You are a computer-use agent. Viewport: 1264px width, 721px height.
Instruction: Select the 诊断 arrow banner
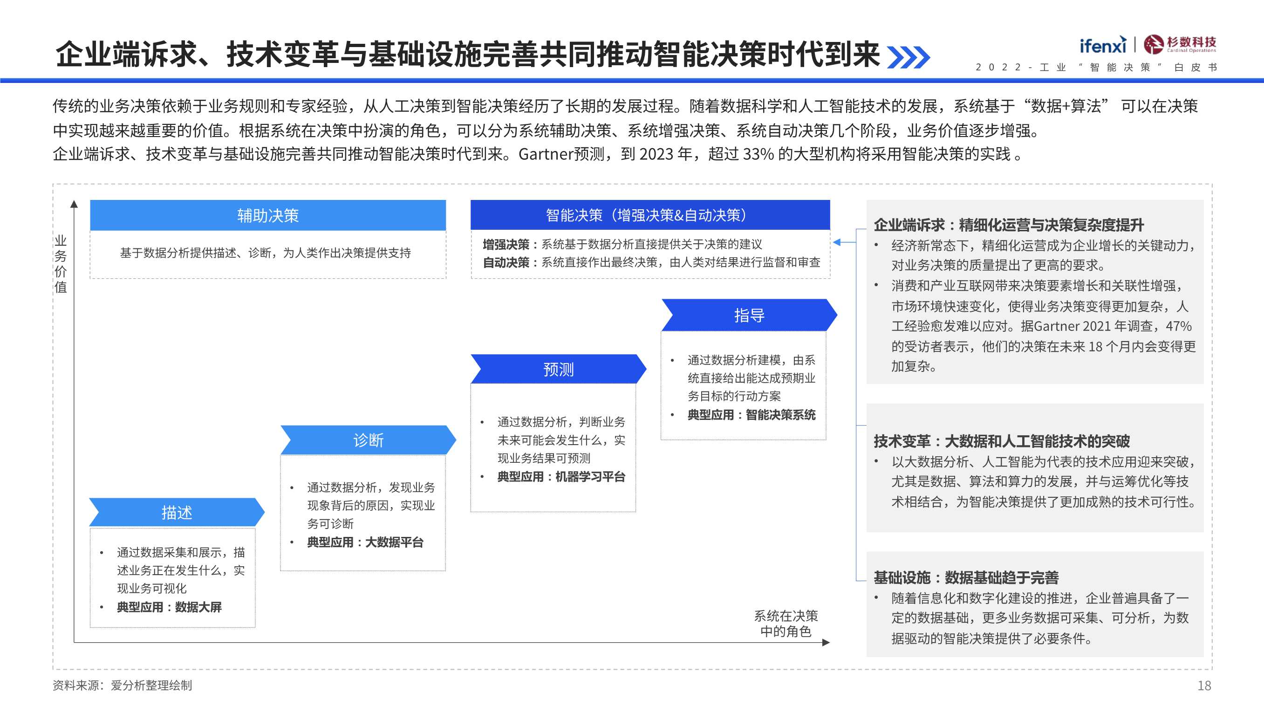click(x=368, y=440)
